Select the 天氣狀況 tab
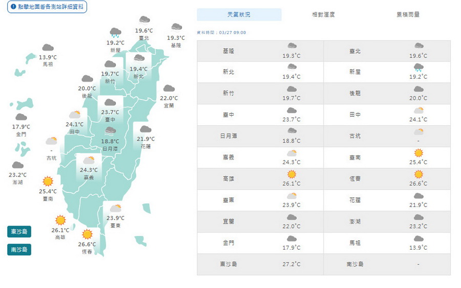461x288 pixels. [239, 15]
